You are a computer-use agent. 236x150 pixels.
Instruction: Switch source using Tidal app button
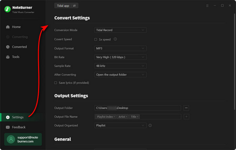click(x=66, y=6)
